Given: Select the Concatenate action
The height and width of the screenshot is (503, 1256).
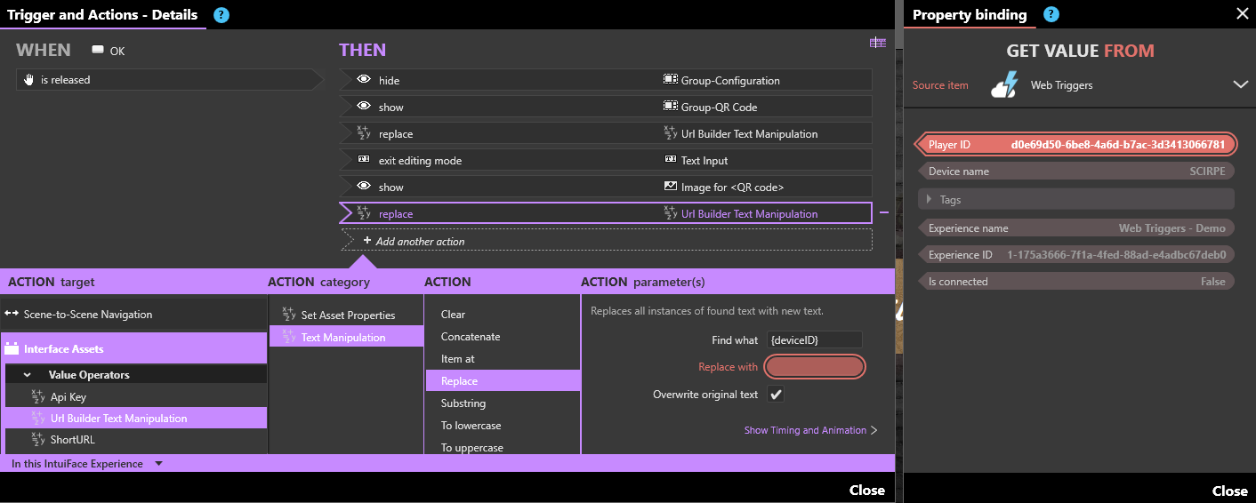Looking at the screenshot, I should 471,337.
